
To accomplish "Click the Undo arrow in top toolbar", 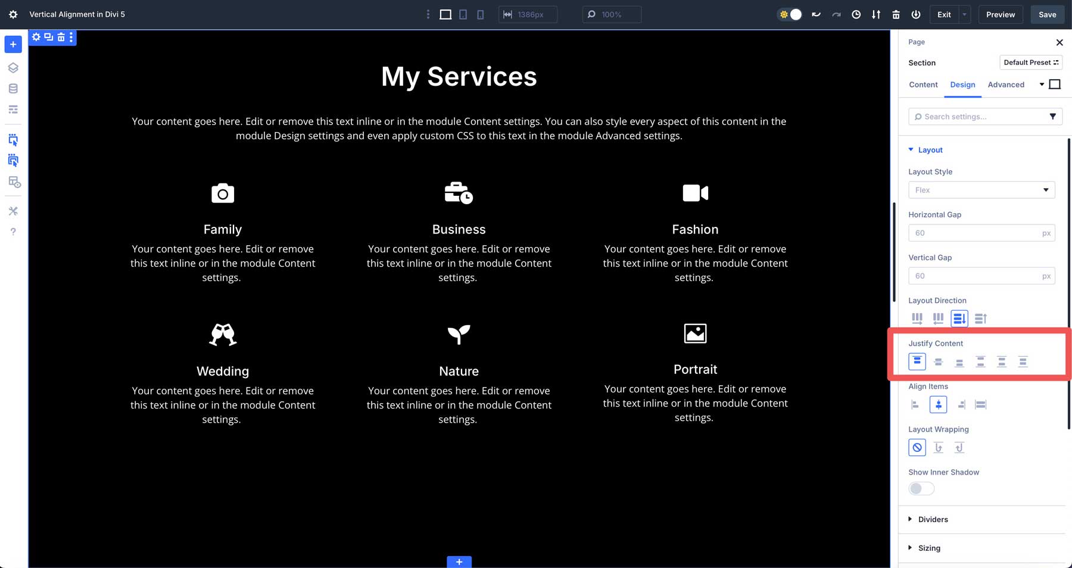I will [x=816, y=14].
